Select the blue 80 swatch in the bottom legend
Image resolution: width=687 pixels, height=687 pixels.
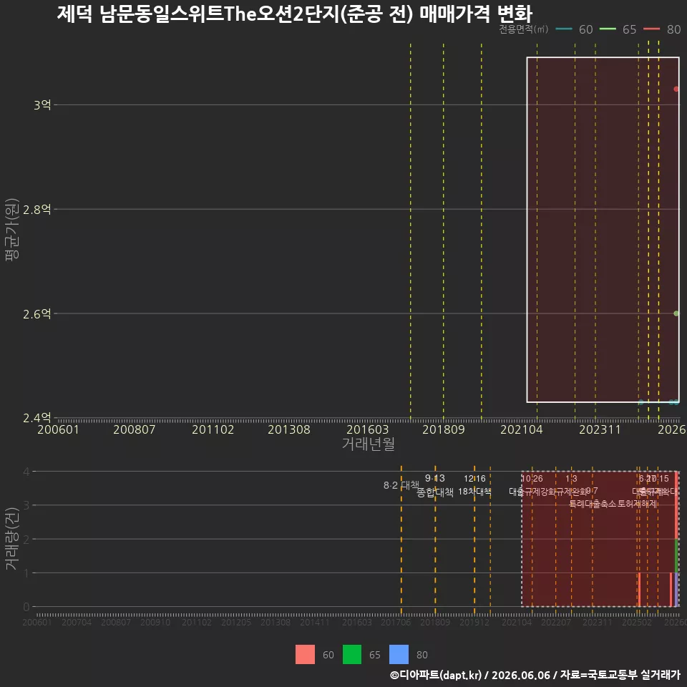(399, 655)
